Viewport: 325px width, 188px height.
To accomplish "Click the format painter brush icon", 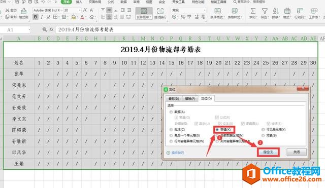I will tap(24, 11).
